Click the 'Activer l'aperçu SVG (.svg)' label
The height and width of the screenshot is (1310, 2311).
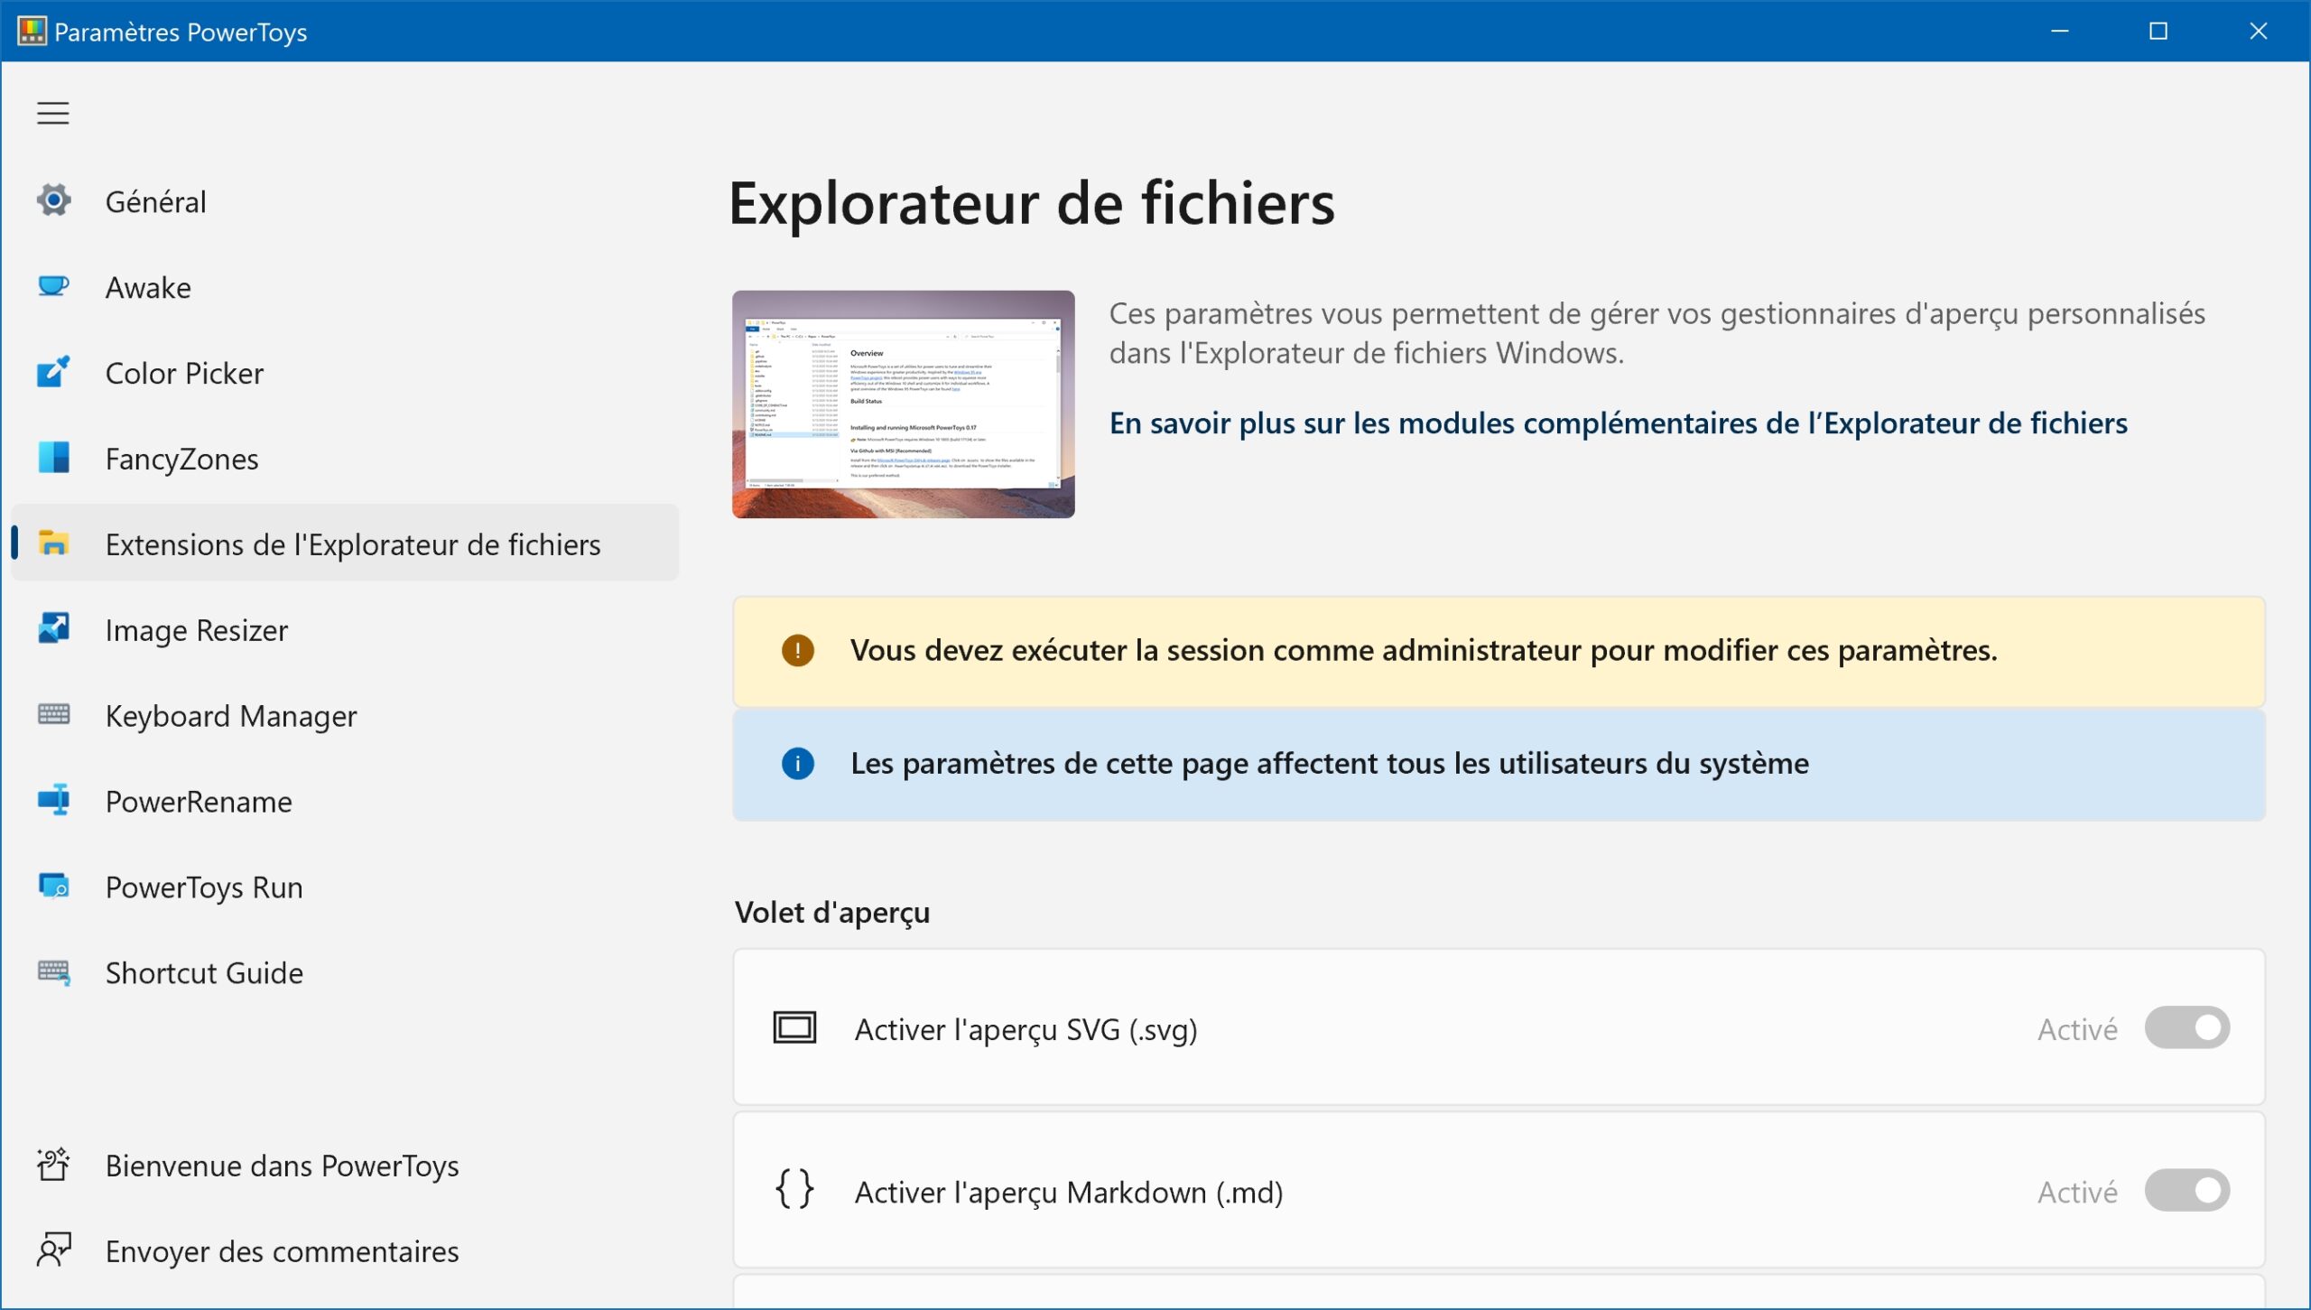pyautogui.click(x=1026, y=1029)
